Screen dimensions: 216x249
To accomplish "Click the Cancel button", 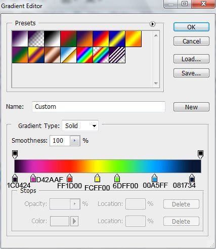I will 191,41.
